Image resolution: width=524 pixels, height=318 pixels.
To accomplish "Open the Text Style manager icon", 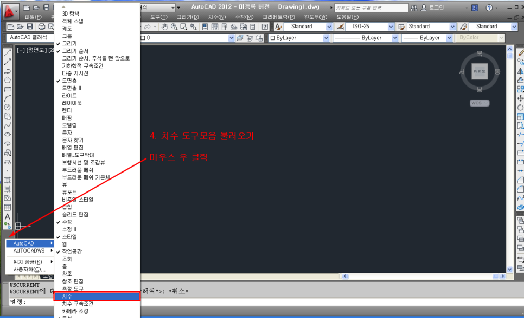I will [x=278, y=27].
